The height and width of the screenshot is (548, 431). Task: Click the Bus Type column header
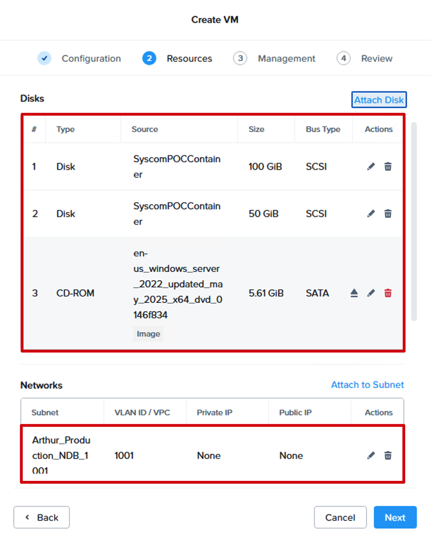(323, 129)
